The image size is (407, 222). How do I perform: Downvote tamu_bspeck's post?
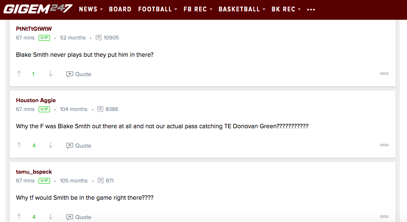tap(50, 217)
